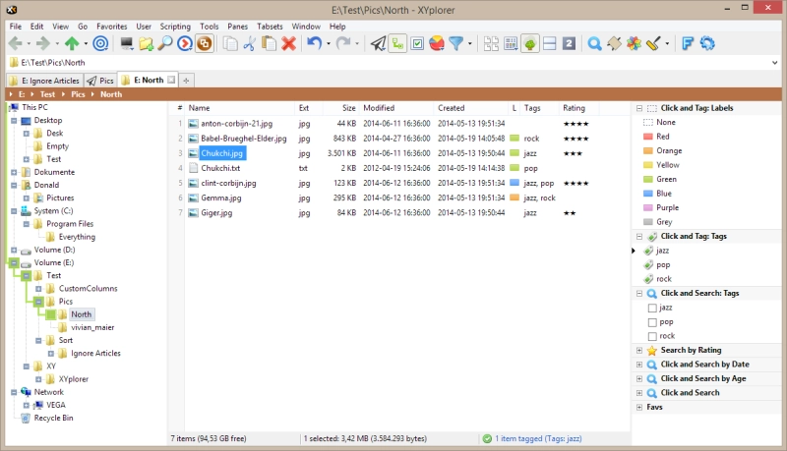Collapse the Click and Tag: Tags section
This screenshot has height=451, width=787.
tap(639, 237)
